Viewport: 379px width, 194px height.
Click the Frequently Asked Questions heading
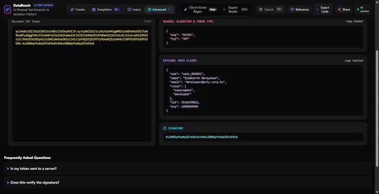tap(27, 158)
